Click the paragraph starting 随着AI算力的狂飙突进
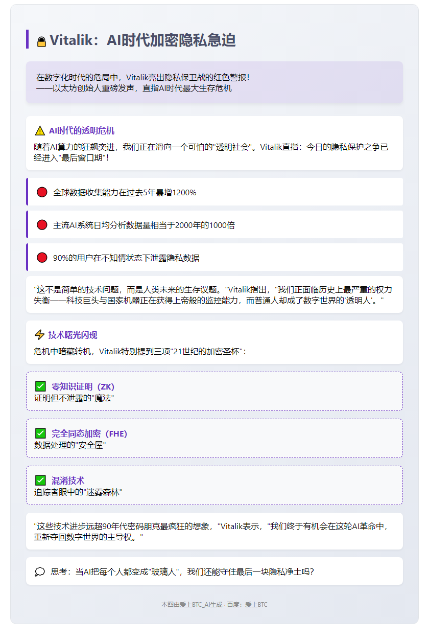429x640 pixels. pos(211,152)
